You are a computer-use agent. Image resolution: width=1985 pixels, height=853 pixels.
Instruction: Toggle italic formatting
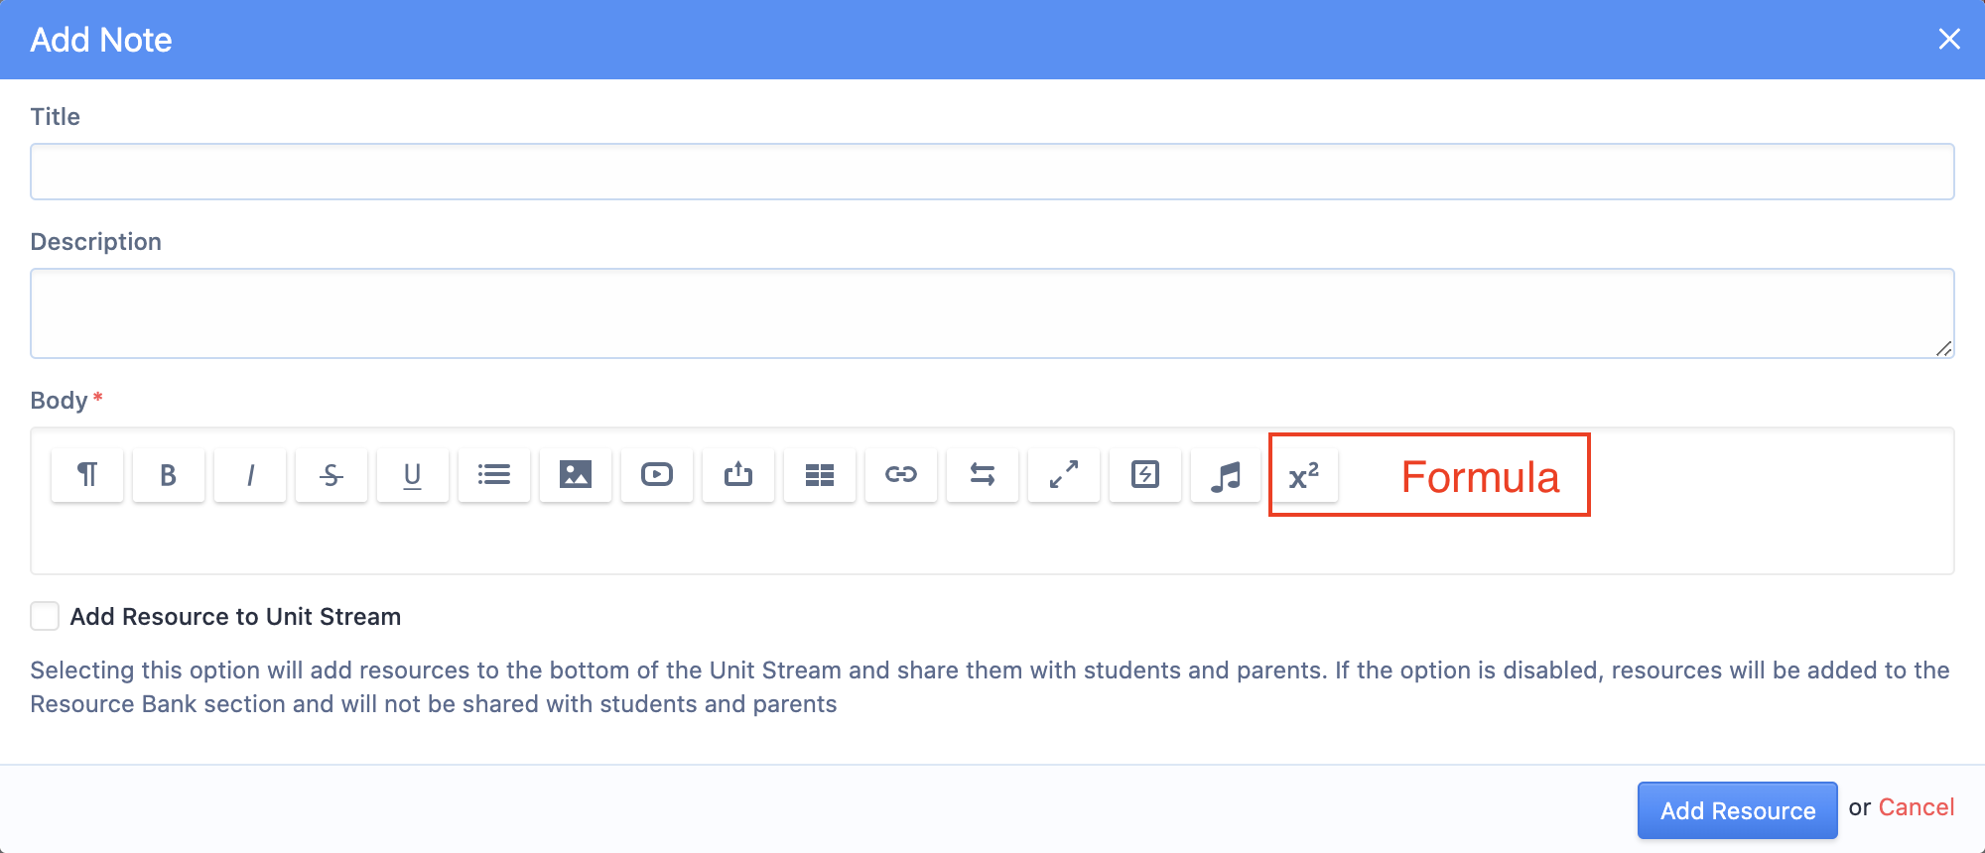click(250, 475)
